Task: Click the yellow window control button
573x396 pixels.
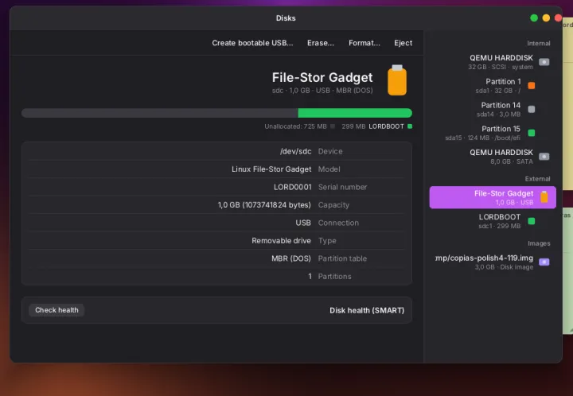Action: click(546, 17)
